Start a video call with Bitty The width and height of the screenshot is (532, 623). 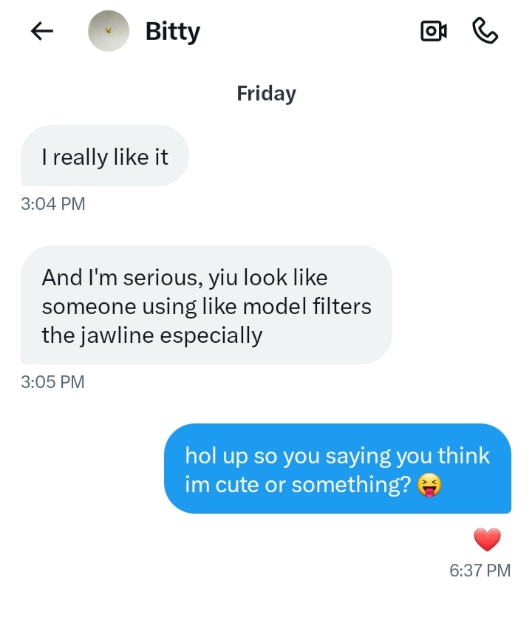(x=434, y=31)
